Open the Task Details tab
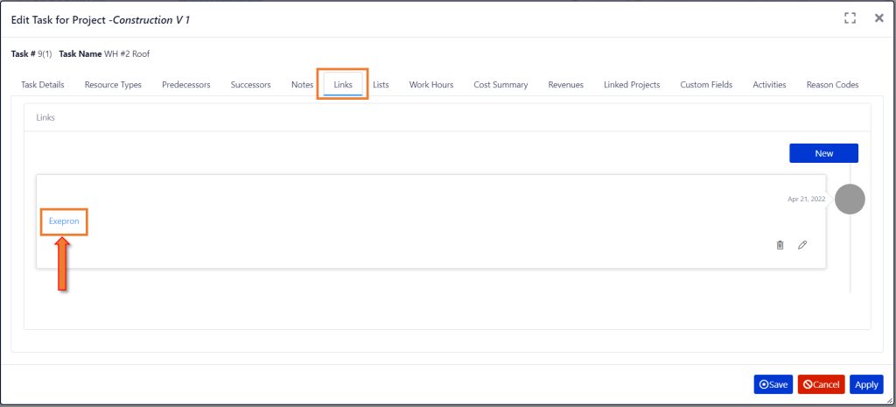This screenshot has width=896, height=407. click(43, 85)
